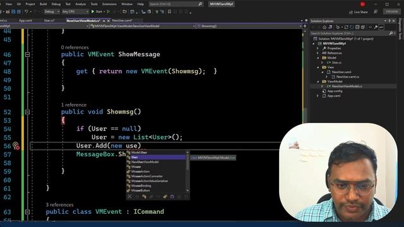
Task: Toggle Preview Selected Items icon in Solution Explorer
Action: click(381, 27)
